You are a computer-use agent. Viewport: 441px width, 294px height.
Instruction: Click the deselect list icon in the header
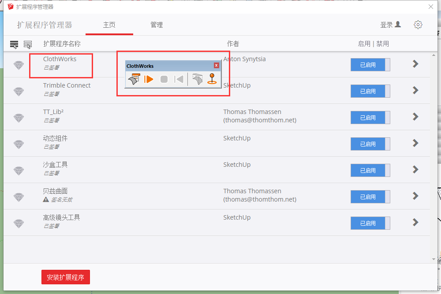click(27, 44)
